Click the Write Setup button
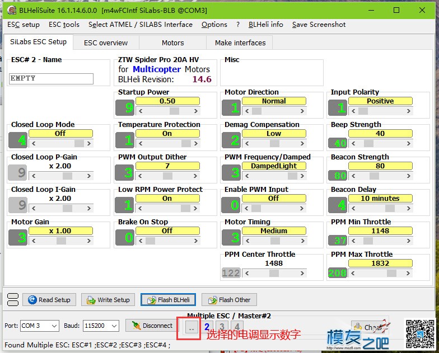 point(108,300)
